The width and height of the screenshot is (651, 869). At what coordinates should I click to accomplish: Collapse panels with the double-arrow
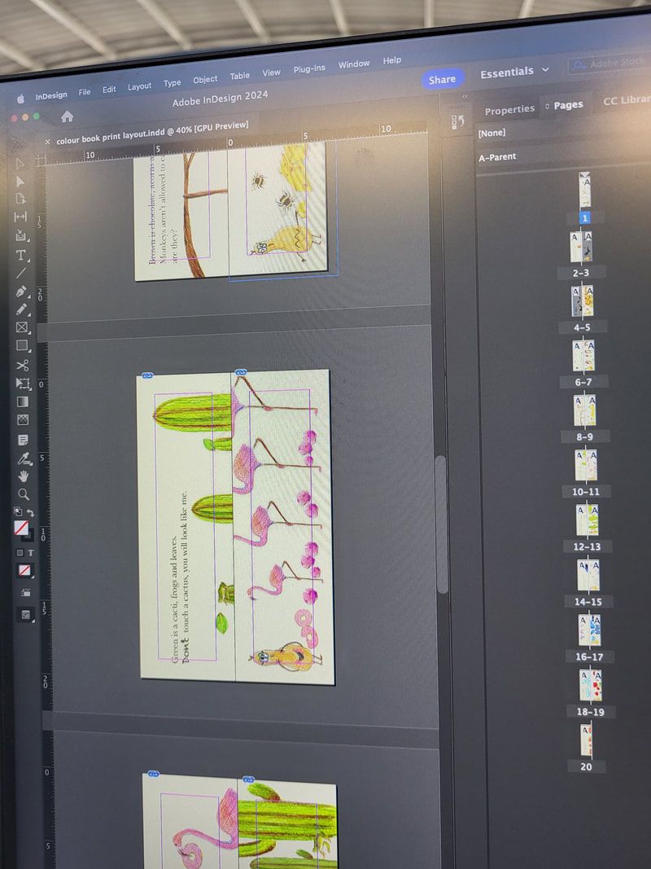465,96
